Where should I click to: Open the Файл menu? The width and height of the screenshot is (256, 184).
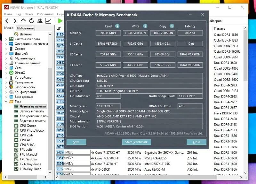click(8, 14)
